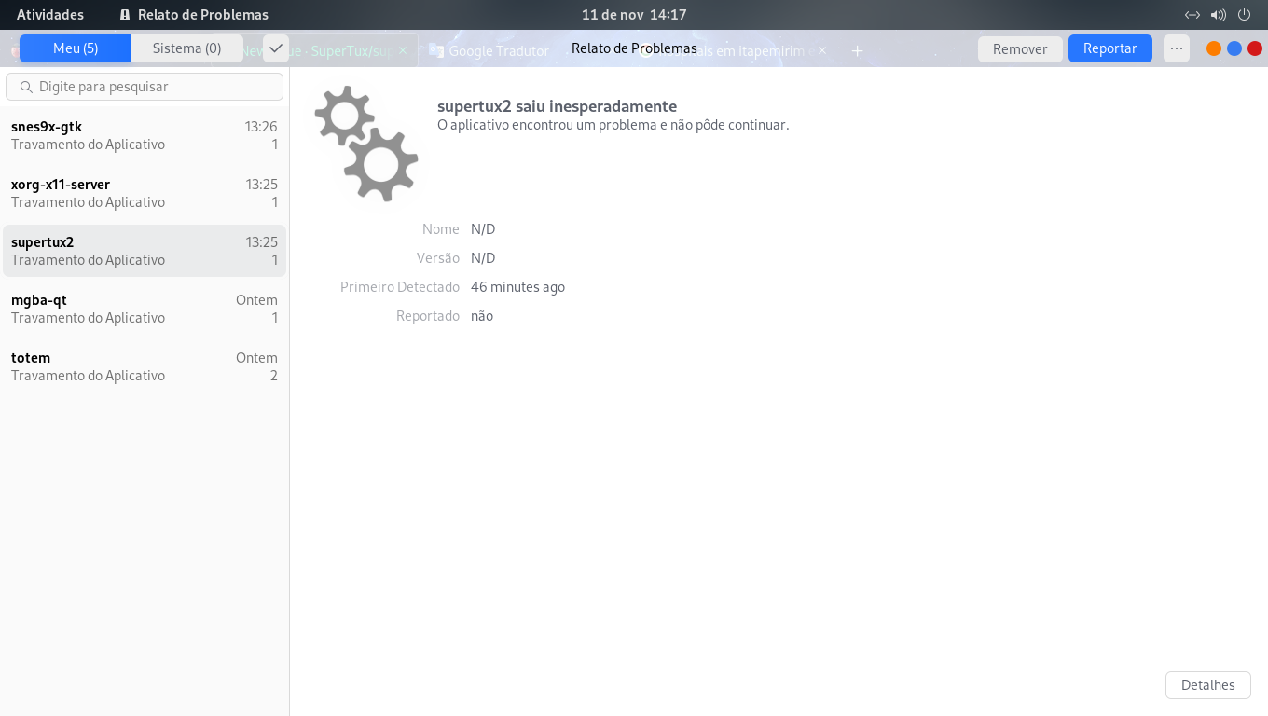1268x716 pixels.
Task: Click the Reportado value 'não'
Action: click(482, 316)
